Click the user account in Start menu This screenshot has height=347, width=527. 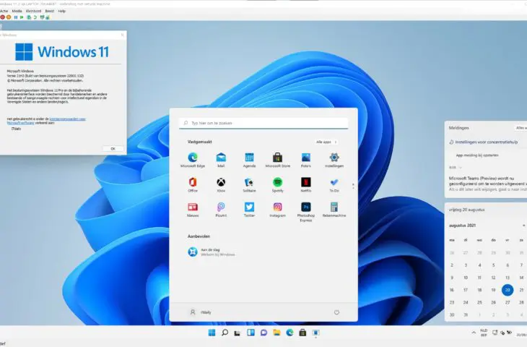(201, 312)
